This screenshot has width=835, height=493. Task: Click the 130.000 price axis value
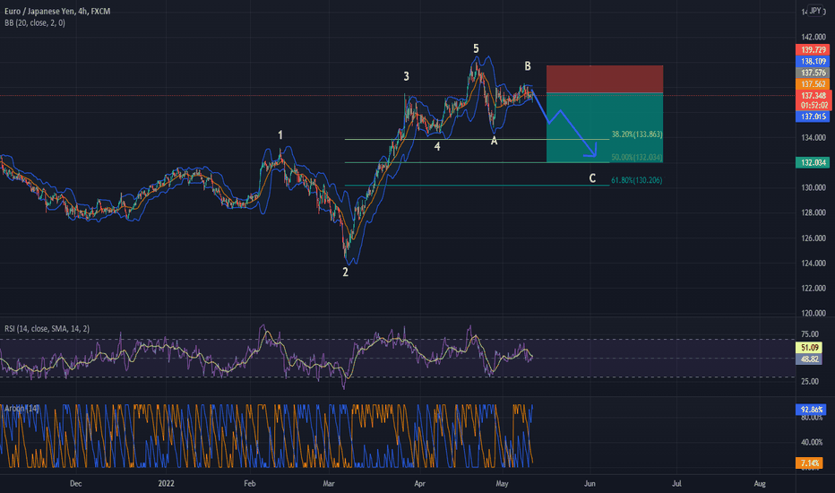pos(813,187)
